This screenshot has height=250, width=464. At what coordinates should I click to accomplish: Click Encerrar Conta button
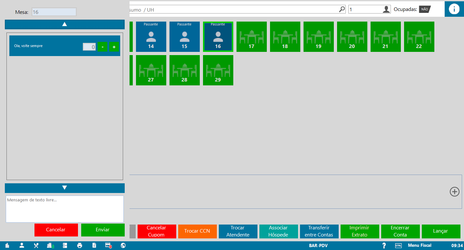pos(400,231)
